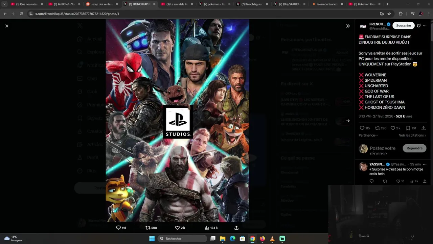The image size is (433, 244).
Task: Open Chrome three-dot menu
Action: [429, 14]
